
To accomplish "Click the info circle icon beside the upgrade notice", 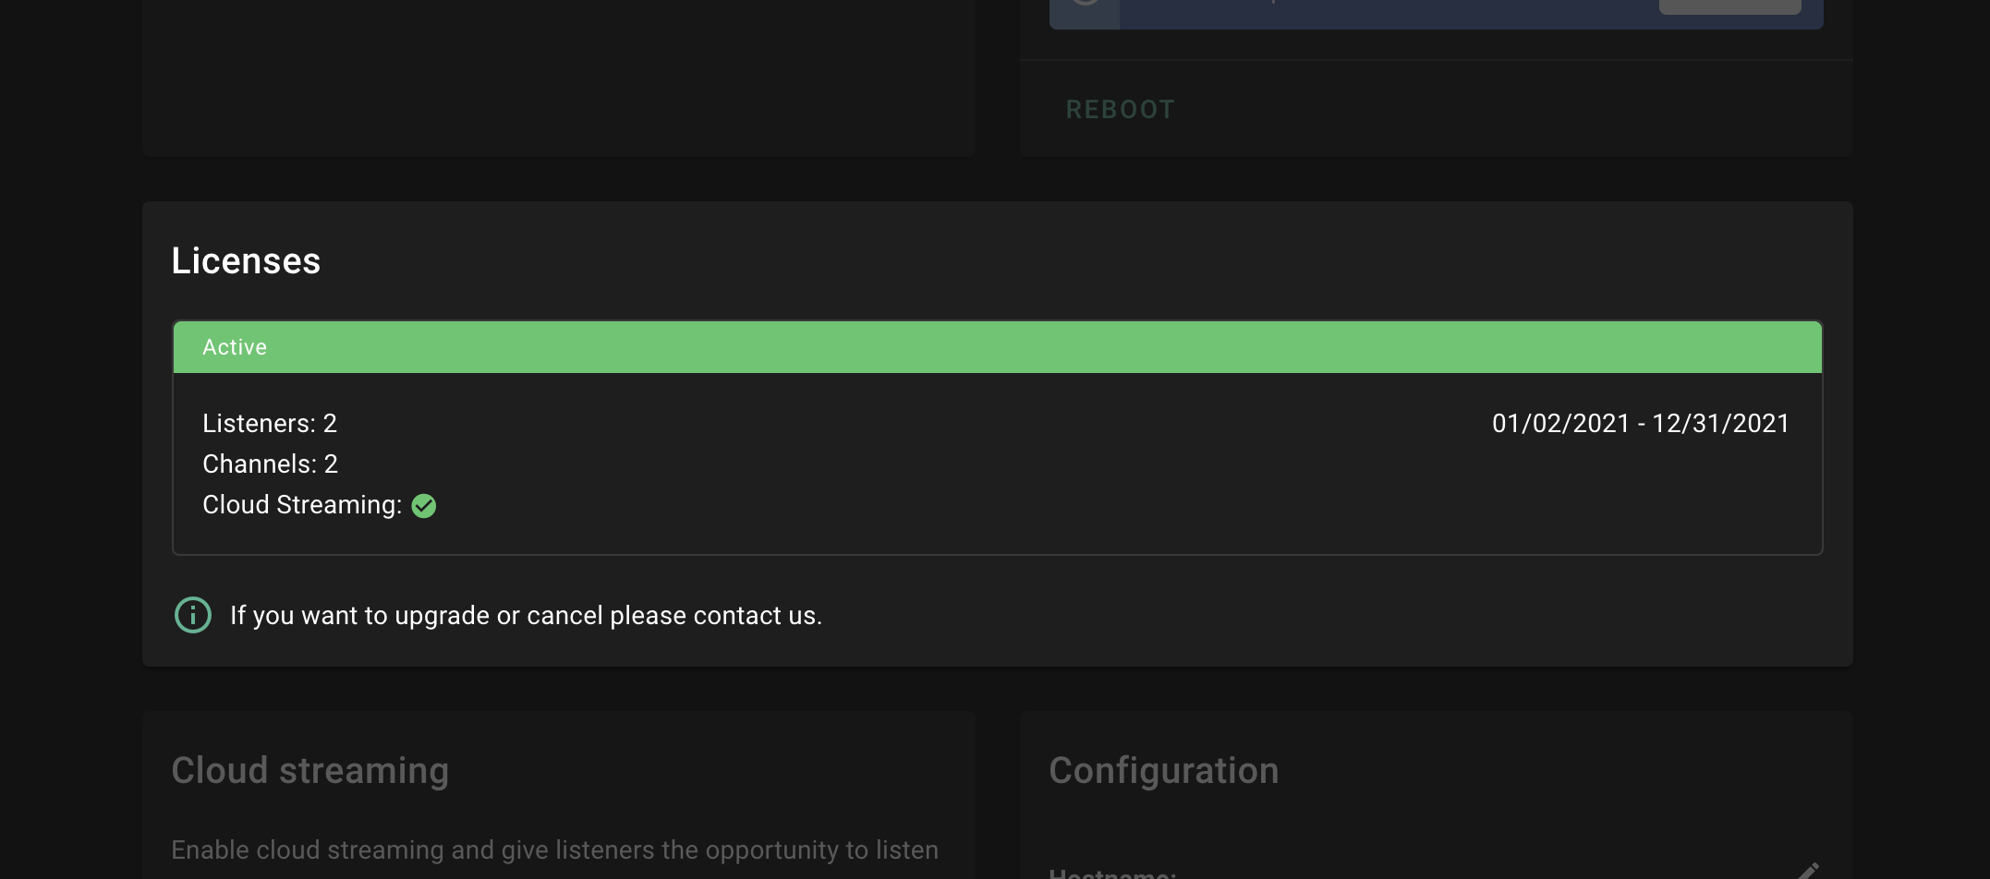I will click(x=193, y=615).
